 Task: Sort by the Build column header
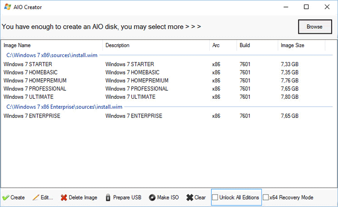(245, 45)
